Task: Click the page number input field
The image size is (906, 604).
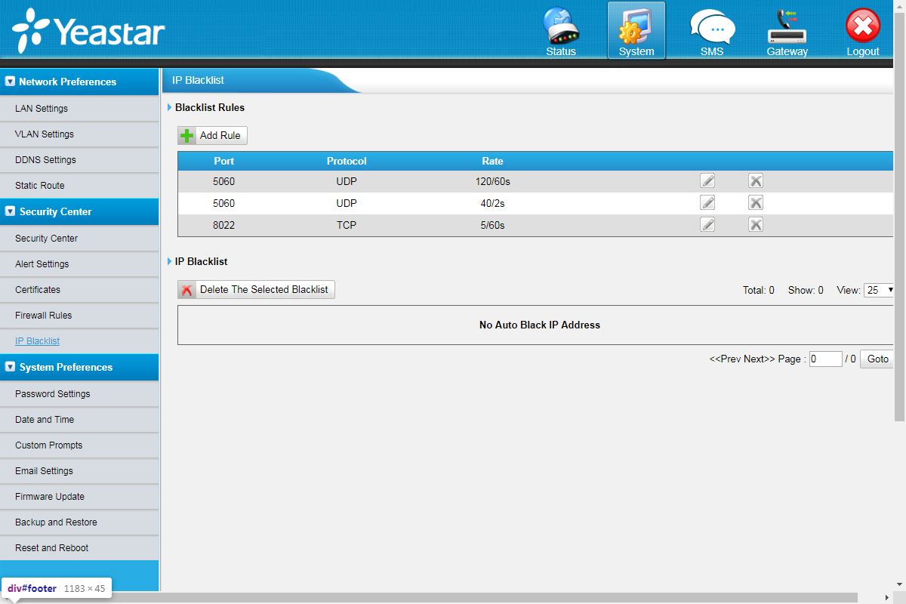Action: pos(825,359)
